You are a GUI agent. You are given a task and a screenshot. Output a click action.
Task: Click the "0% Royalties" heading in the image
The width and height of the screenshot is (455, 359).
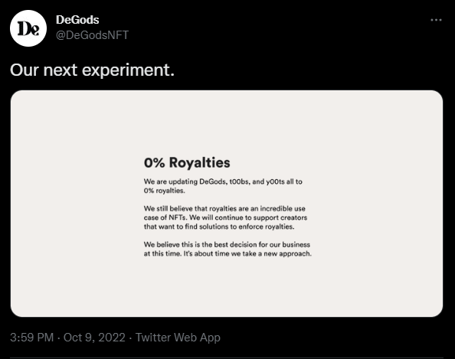pyautogui.click(x=187, y=162)
